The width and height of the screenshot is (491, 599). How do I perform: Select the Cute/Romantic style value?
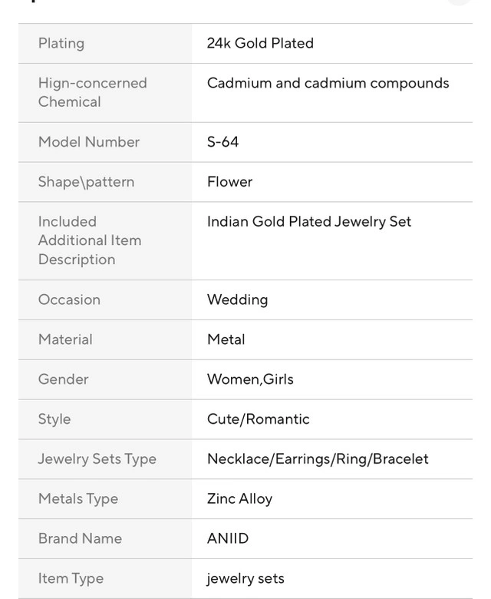(258, 419)
